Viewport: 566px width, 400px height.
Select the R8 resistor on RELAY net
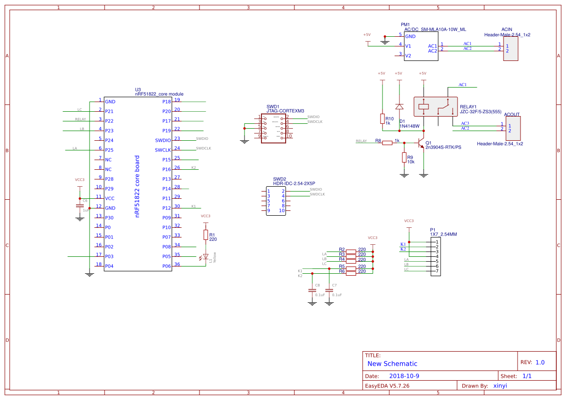387,143
